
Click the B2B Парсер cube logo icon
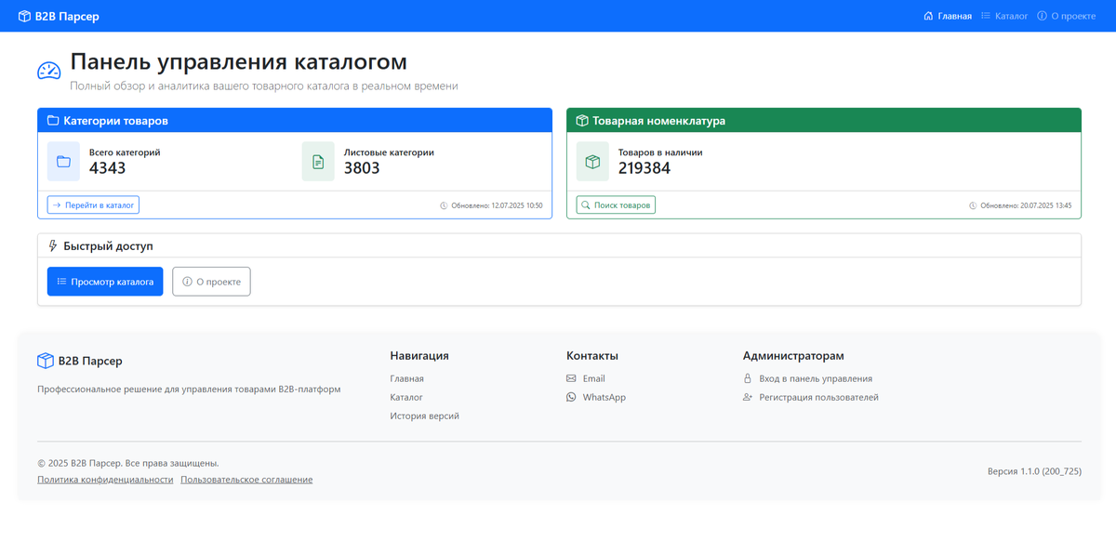[x=23, y=15]
